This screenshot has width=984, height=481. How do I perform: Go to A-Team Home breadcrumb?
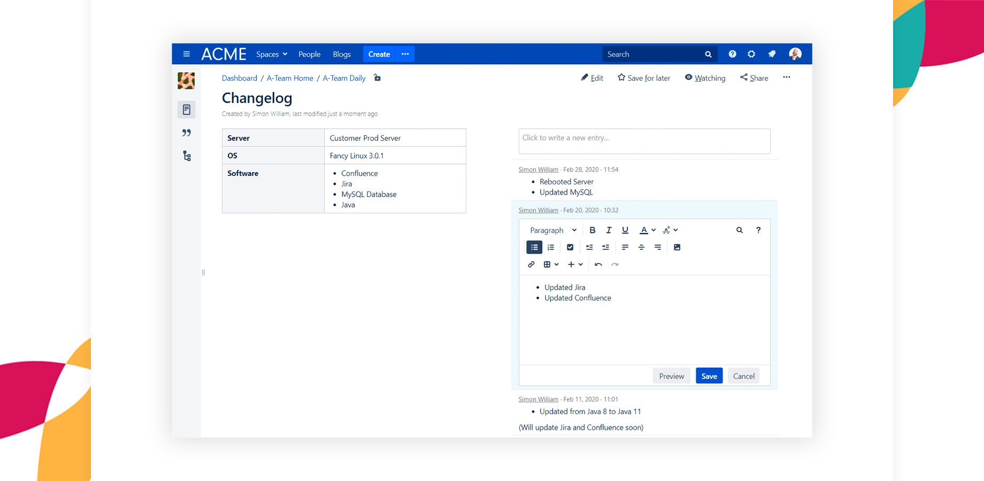[290, 78]
